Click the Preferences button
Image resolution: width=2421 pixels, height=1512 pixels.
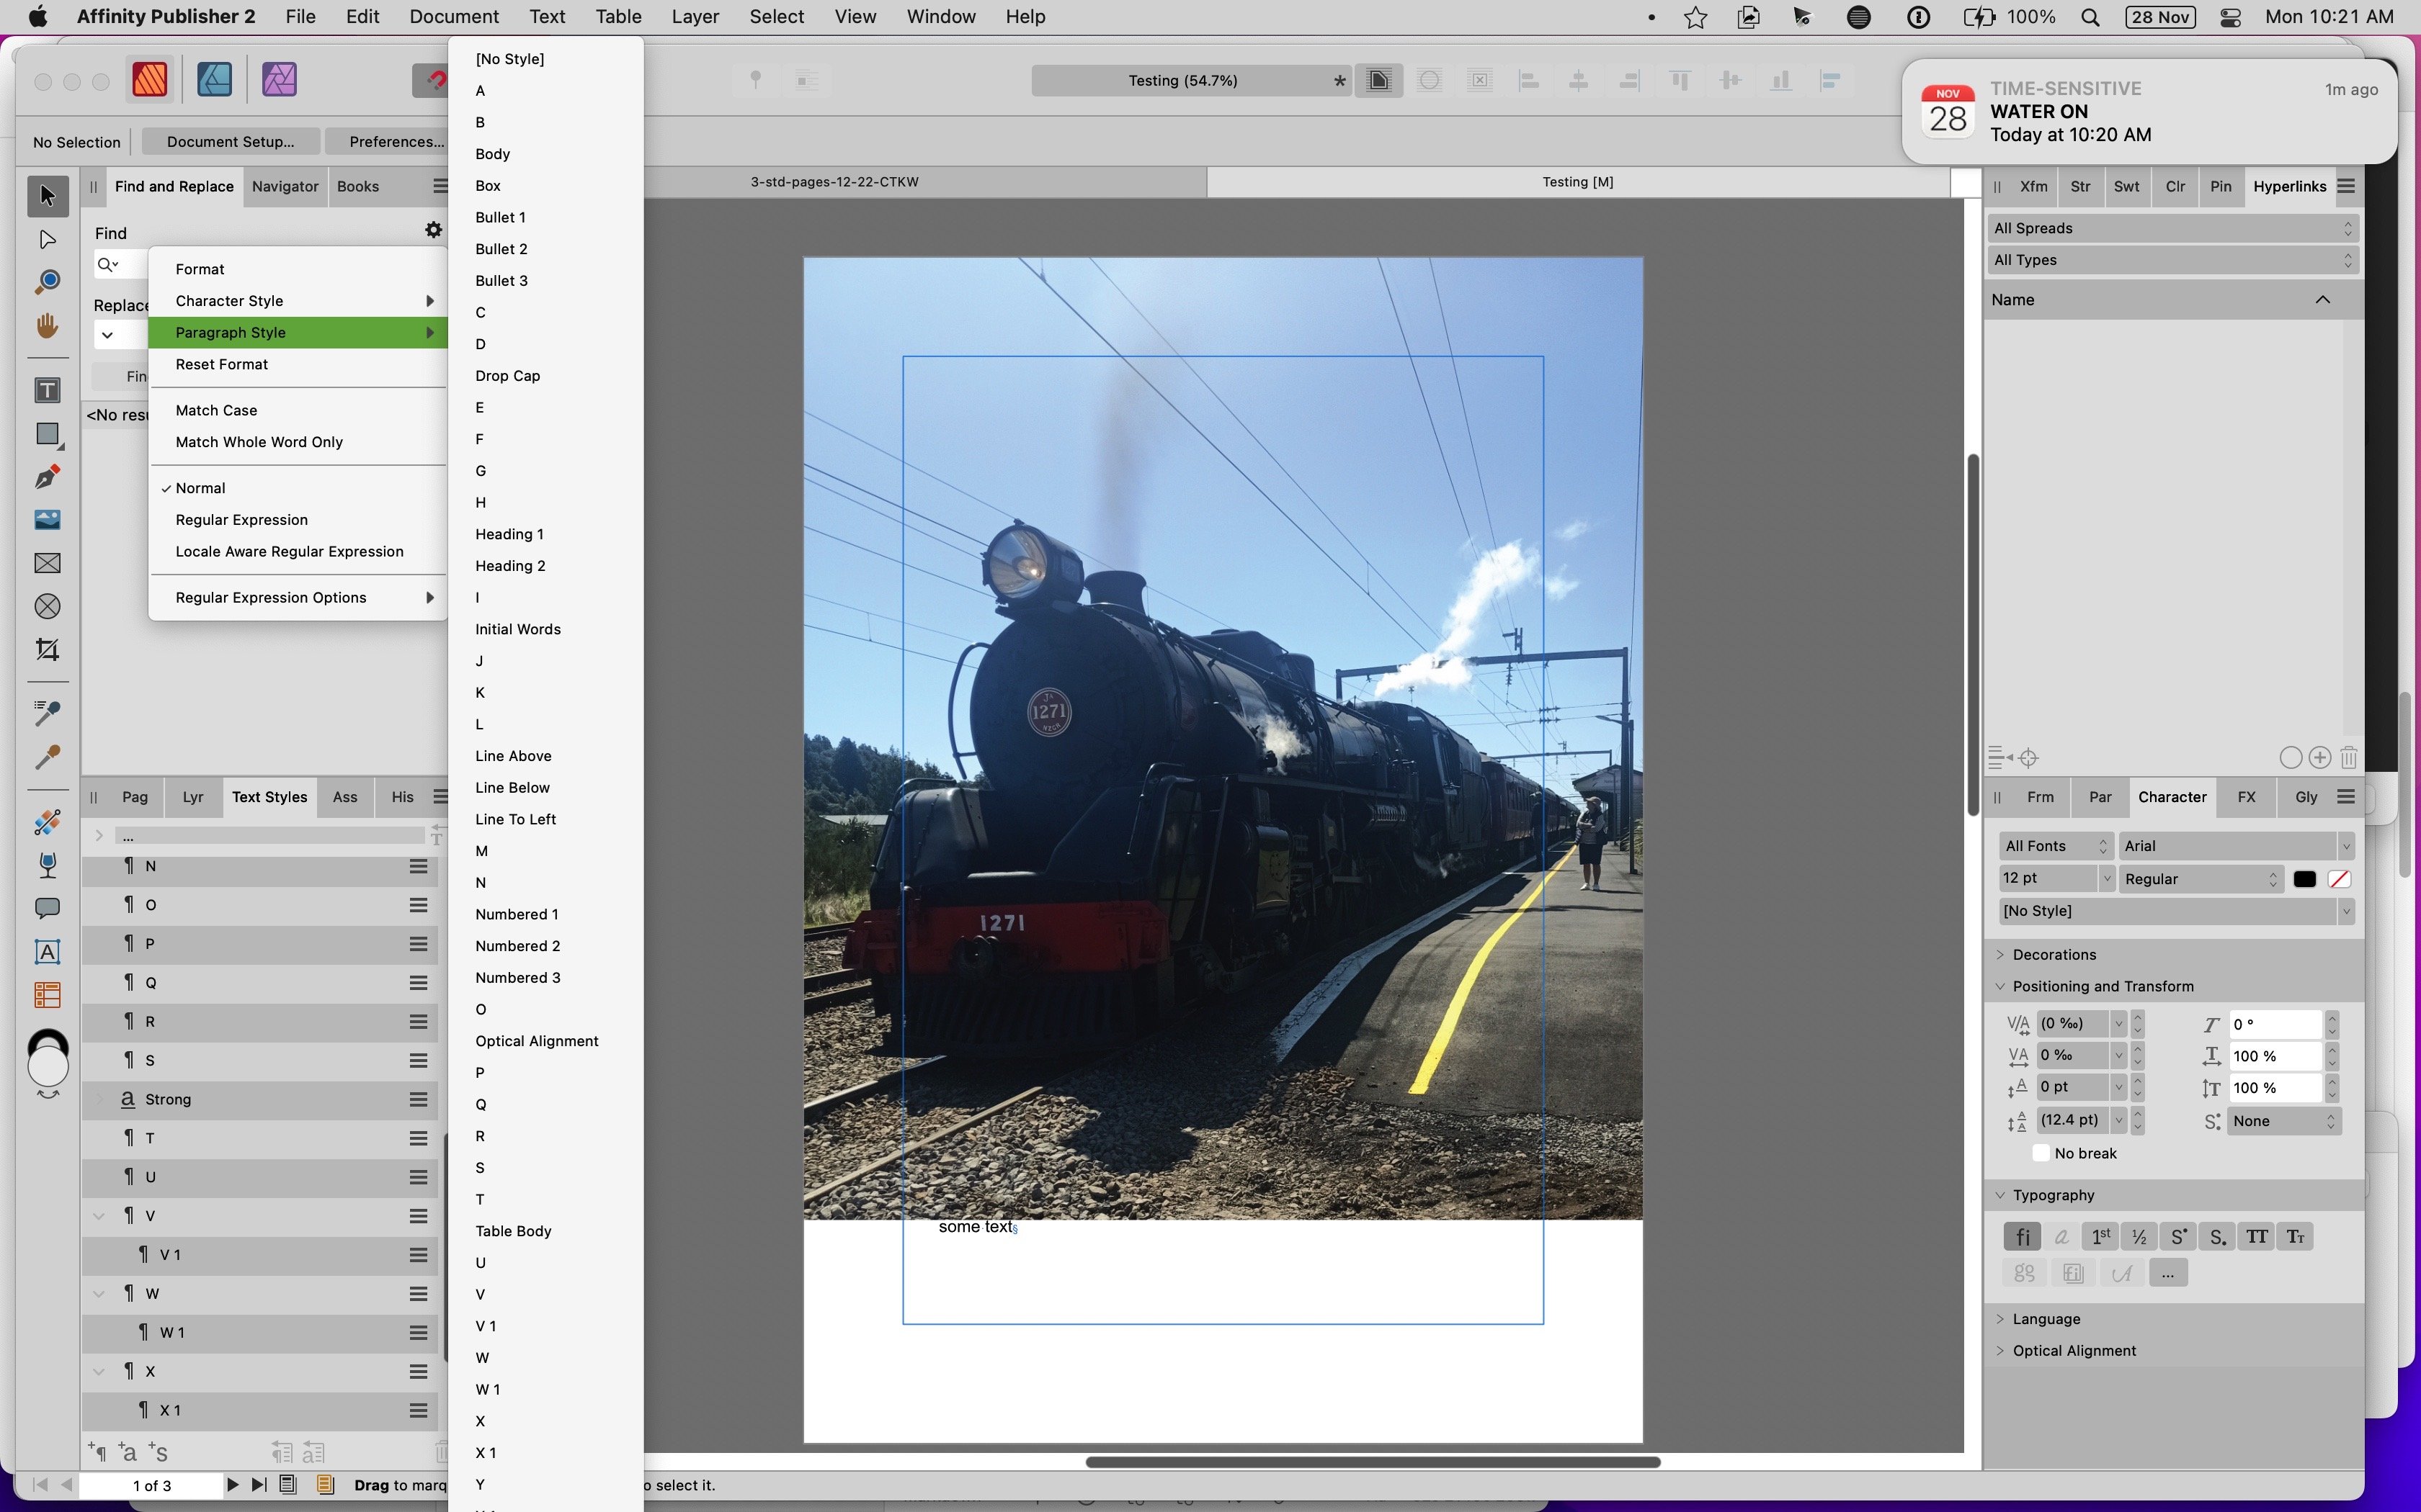(x=396, y=141)
